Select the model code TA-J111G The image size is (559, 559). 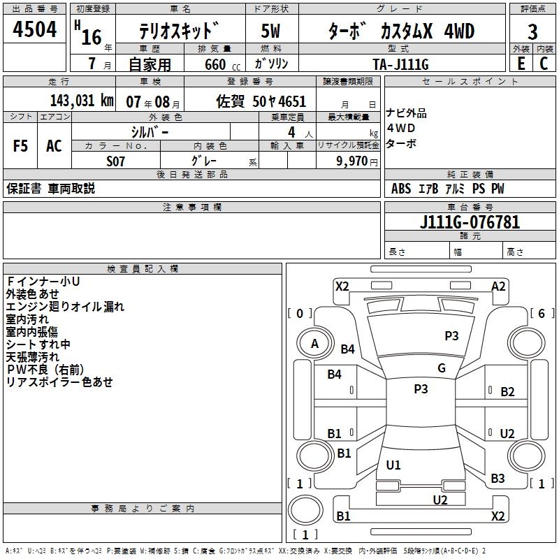400,64
